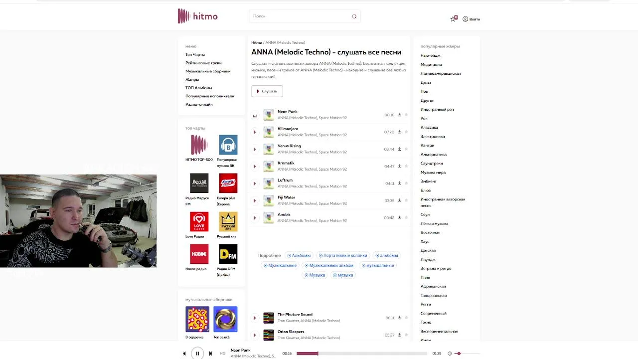
Task: Select Джаз genre
Action: pyautogui.click(x=426, y=83)
